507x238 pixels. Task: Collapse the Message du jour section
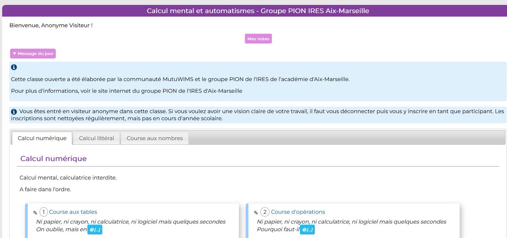pyautogui.click(x=33, y=54)
